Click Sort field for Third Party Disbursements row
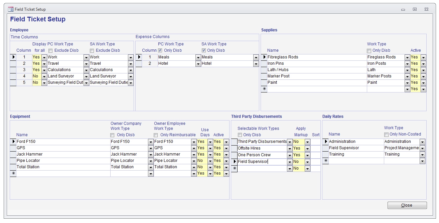The height and width of the screenshot is (223, 439). 316,142
